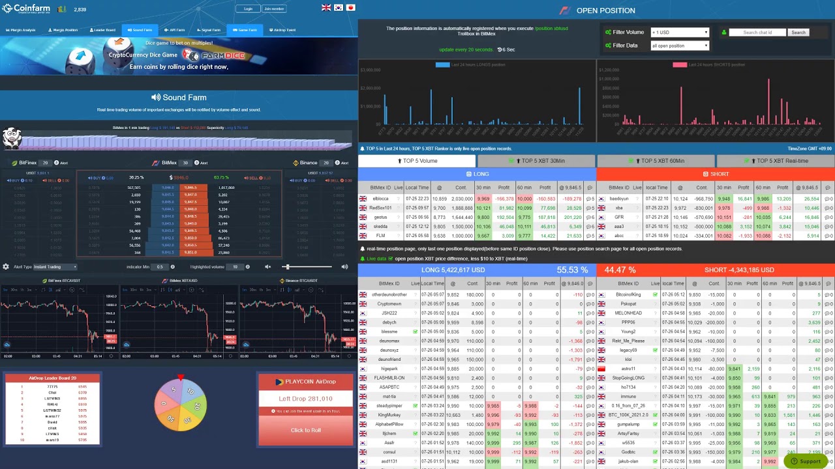Screen dimensions: 835x469
Task: Select the TOP 5 XBT 30Min tab
Action: (536, 161)
